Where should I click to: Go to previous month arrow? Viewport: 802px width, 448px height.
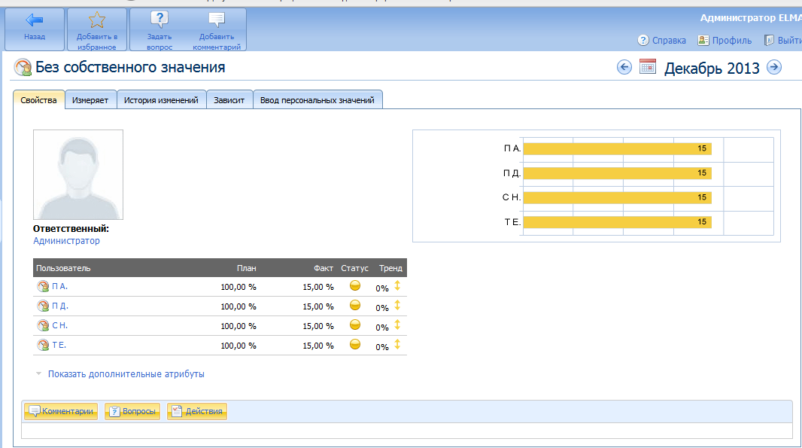624,67
